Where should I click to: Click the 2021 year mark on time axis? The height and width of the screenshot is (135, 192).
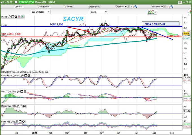(x=34, y=133)
